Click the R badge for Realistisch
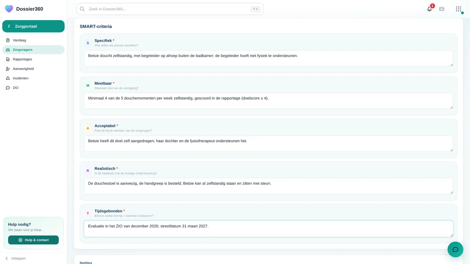470x264 pixels. coord(88,171)
